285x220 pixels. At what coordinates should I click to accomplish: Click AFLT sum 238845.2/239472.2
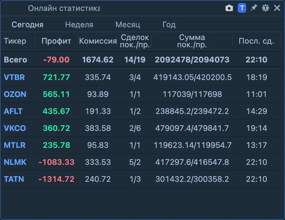(192, 111)
